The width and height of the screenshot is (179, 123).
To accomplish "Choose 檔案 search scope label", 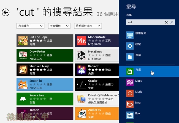I will pyautogui.click(x=138, y=55).
